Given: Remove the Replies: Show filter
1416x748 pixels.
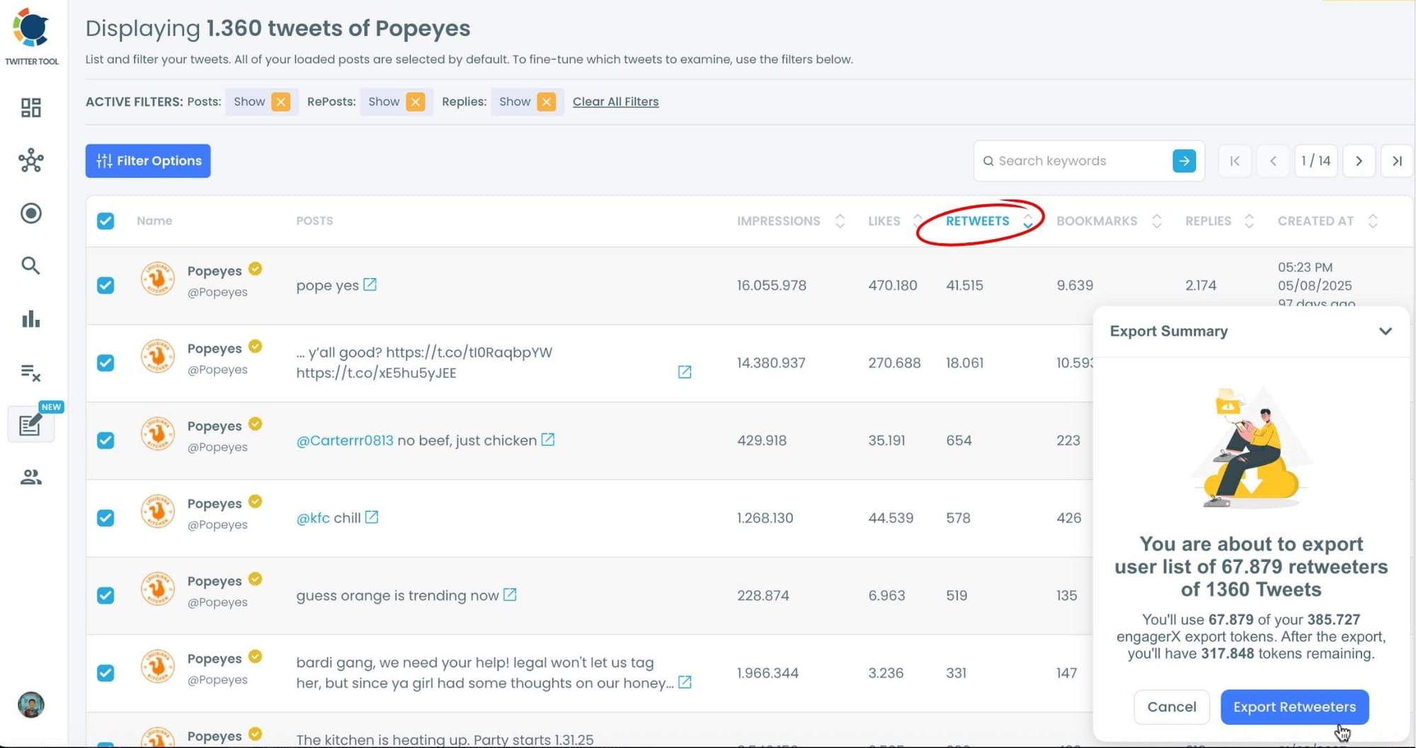Looking at the screenshot, I should coord(546,102).
